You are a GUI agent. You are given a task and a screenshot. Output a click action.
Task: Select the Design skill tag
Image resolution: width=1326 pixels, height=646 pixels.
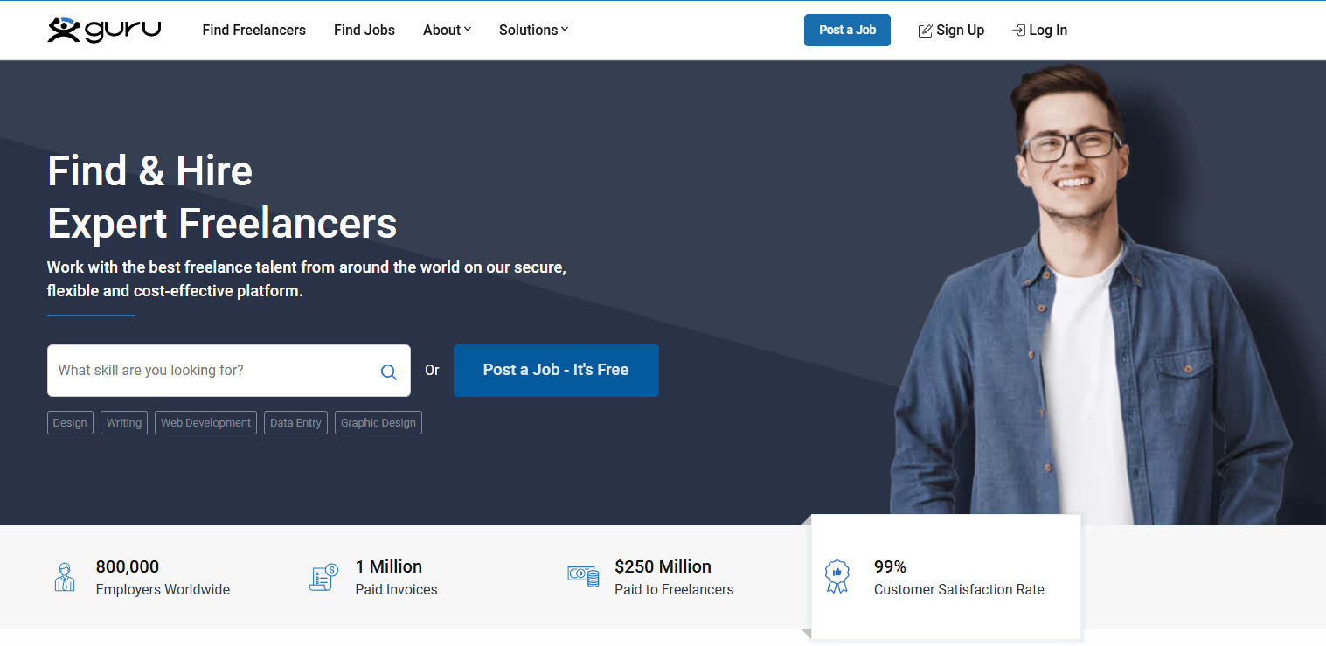[x=69, y=422]
